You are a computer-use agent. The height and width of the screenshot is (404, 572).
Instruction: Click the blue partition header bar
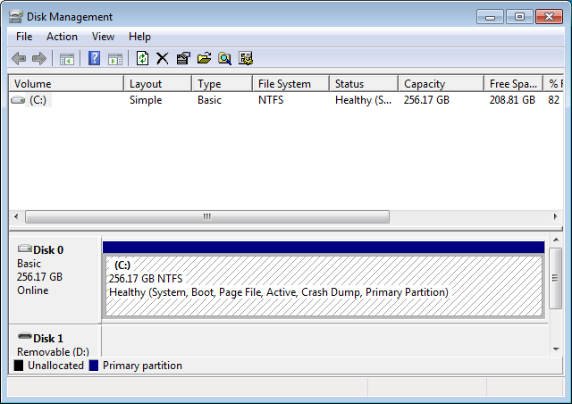[324, 247]
